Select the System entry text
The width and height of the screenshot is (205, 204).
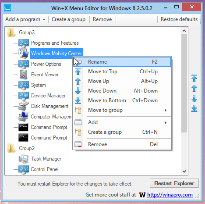point(39,85)
